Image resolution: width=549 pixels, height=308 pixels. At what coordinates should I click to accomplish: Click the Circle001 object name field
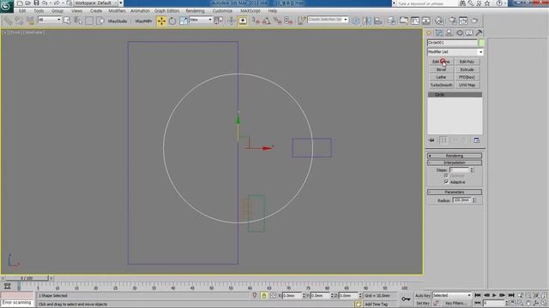coord(452,43)
